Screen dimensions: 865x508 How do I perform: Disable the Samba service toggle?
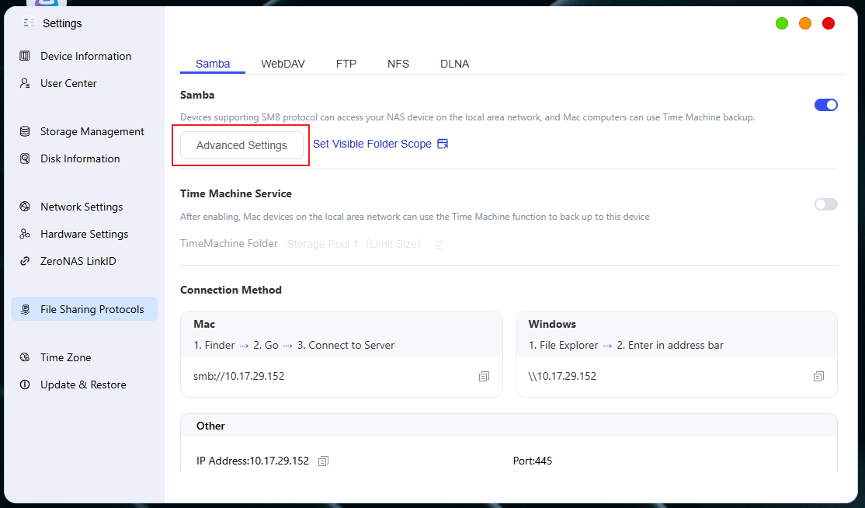pos(826,105)
